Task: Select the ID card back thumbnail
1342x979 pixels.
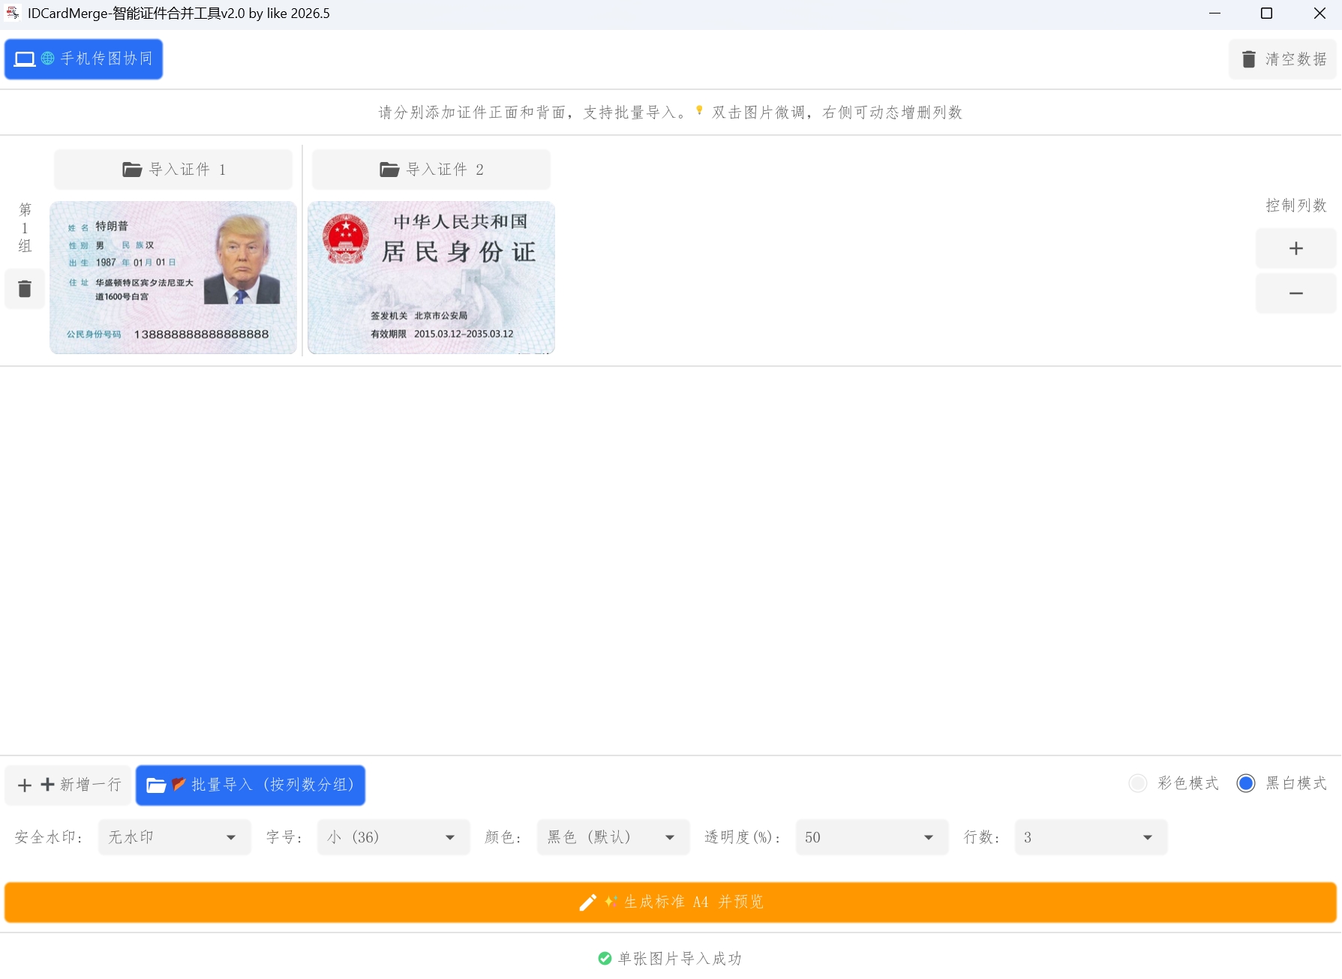Action: [431, 278]
